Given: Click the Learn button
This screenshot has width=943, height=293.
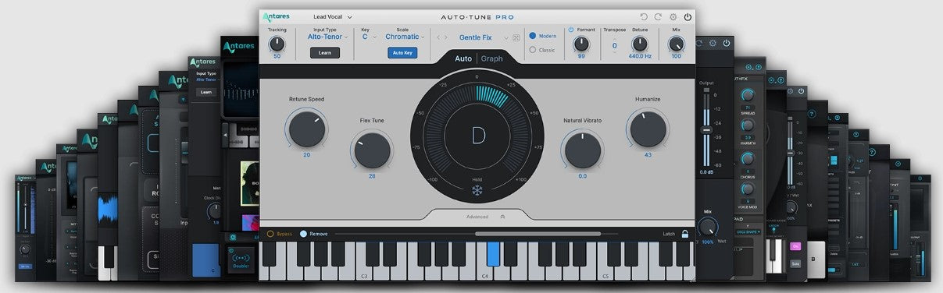Looking at the screenshot, I should point(324,53).
